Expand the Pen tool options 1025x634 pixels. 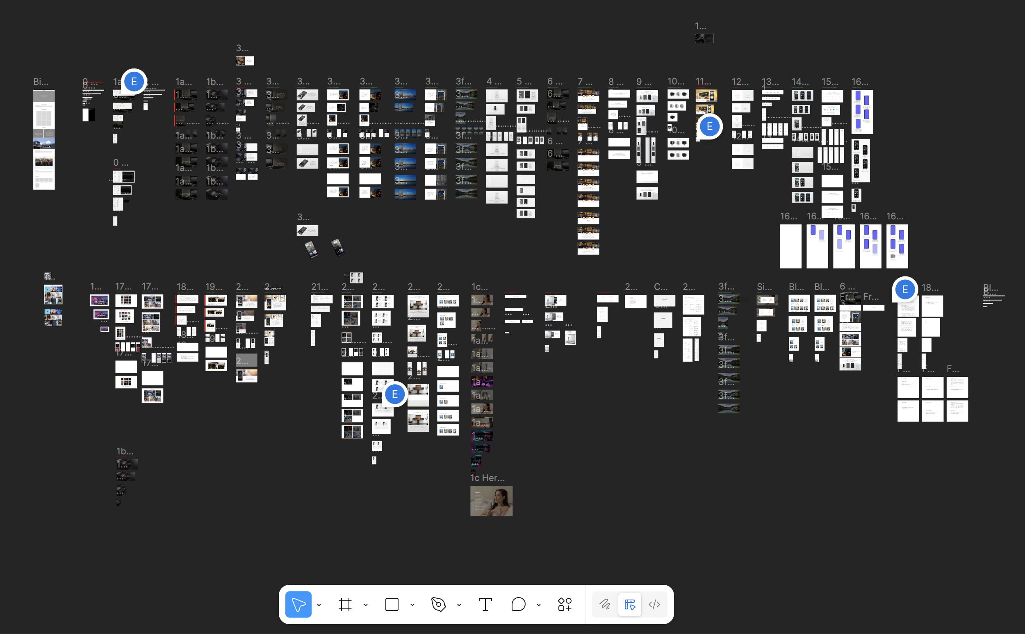(x=459, y=604)
